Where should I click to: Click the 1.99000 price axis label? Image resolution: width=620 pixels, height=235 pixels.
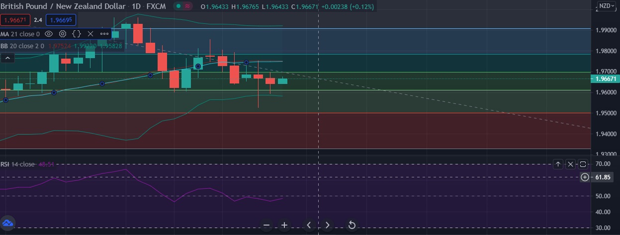pyautogui.click(x=606, y=30)
